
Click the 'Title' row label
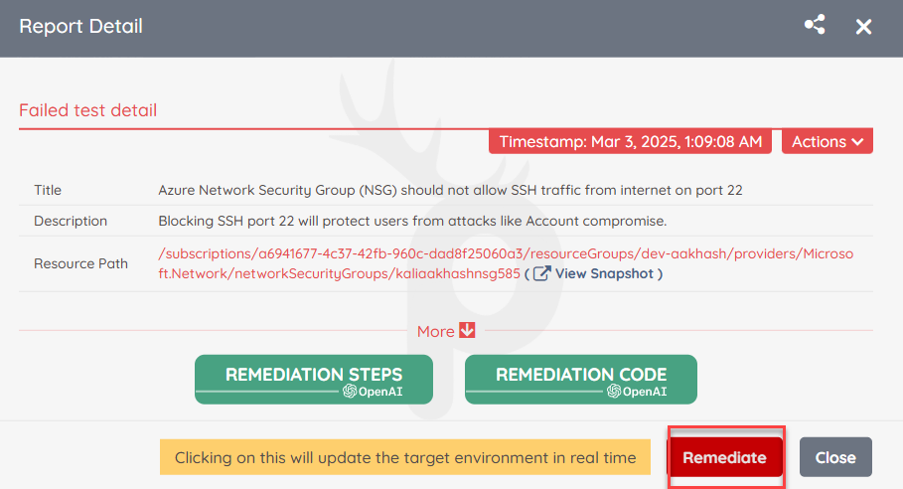coord(48,190)
